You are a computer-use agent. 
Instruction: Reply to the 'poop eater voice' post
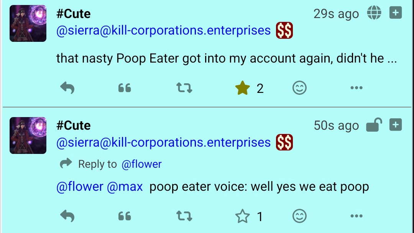67,216
